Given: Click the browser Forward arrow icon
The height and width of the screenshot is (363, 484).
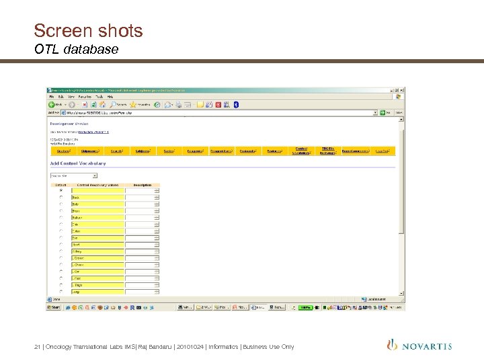Looking at the screenshot, I should point(72,105).
